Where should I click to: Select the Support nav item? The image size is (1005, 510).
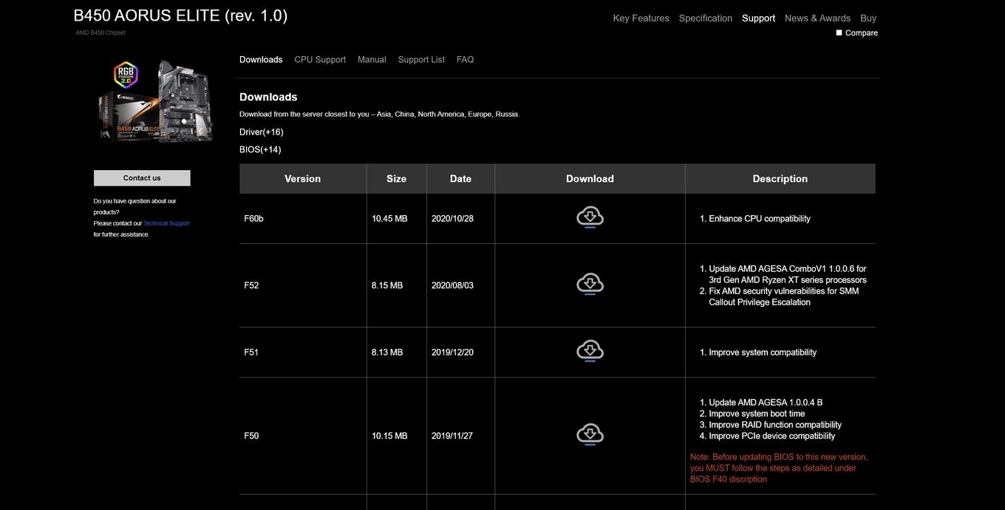[758, 18]
